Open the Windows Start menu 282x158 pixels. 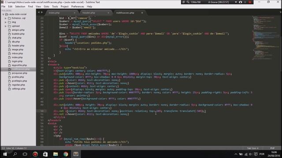[5, 154]
